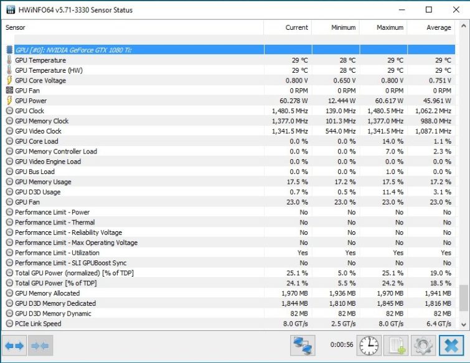This screenshot has width=470, height=363.
Task: Click the 24.1 % current Total GPU Power value
Action: point(297,283)
